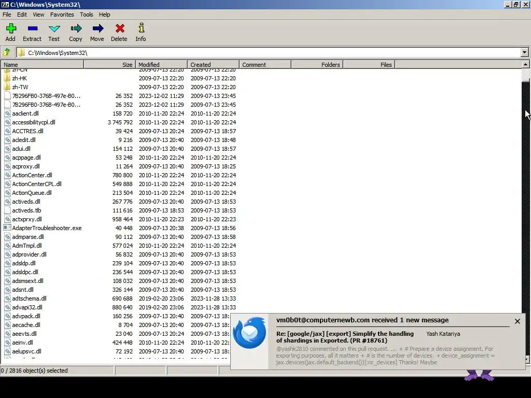Click the 7-Zip title bar icon
531x398 pixels.
click(x=5, y=4)
